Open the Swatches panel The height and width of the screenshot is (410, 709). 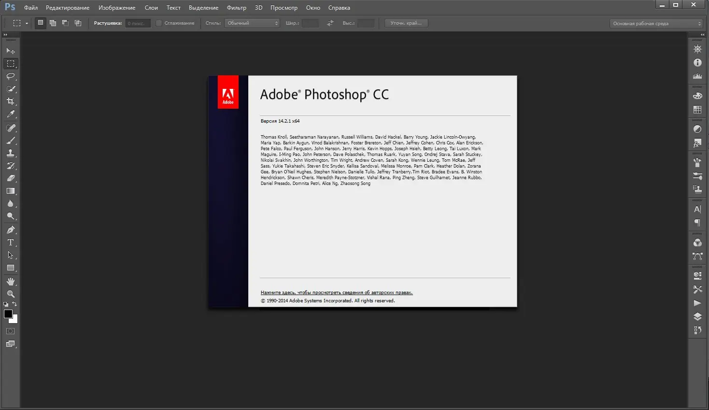(x=697, y=110)
